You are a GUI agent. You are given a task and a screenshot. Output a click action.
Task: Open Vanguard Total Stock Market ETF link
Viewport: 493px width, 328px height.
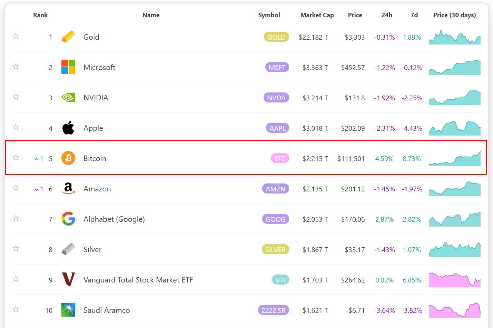coord(138,280)
